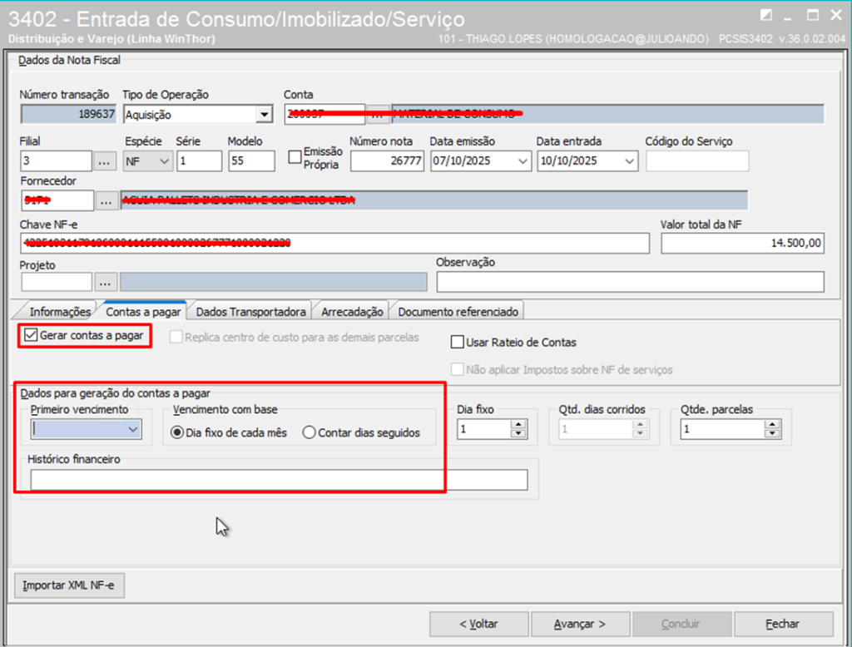
Task: Open the Documento referenciado tab
Action: pos(458,312)
